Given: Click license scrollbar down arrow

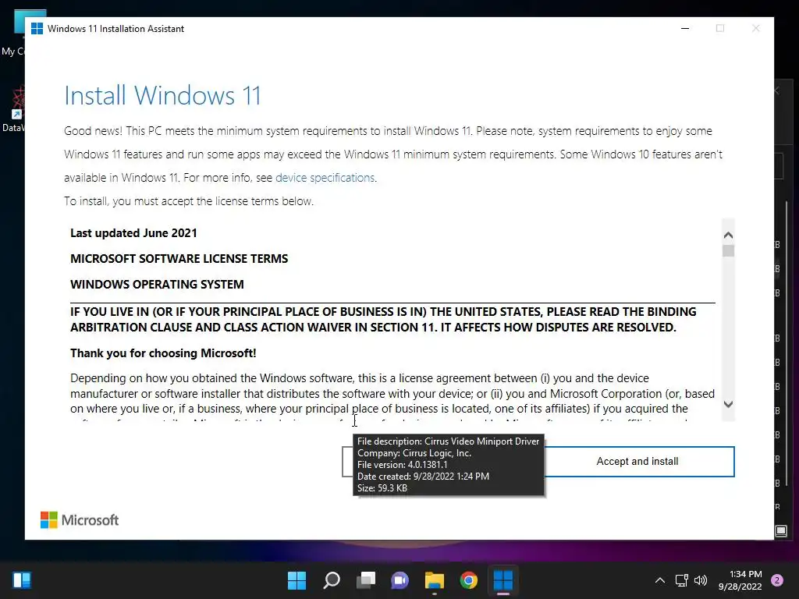Looking at the screenshot, I should coord(728,405).
